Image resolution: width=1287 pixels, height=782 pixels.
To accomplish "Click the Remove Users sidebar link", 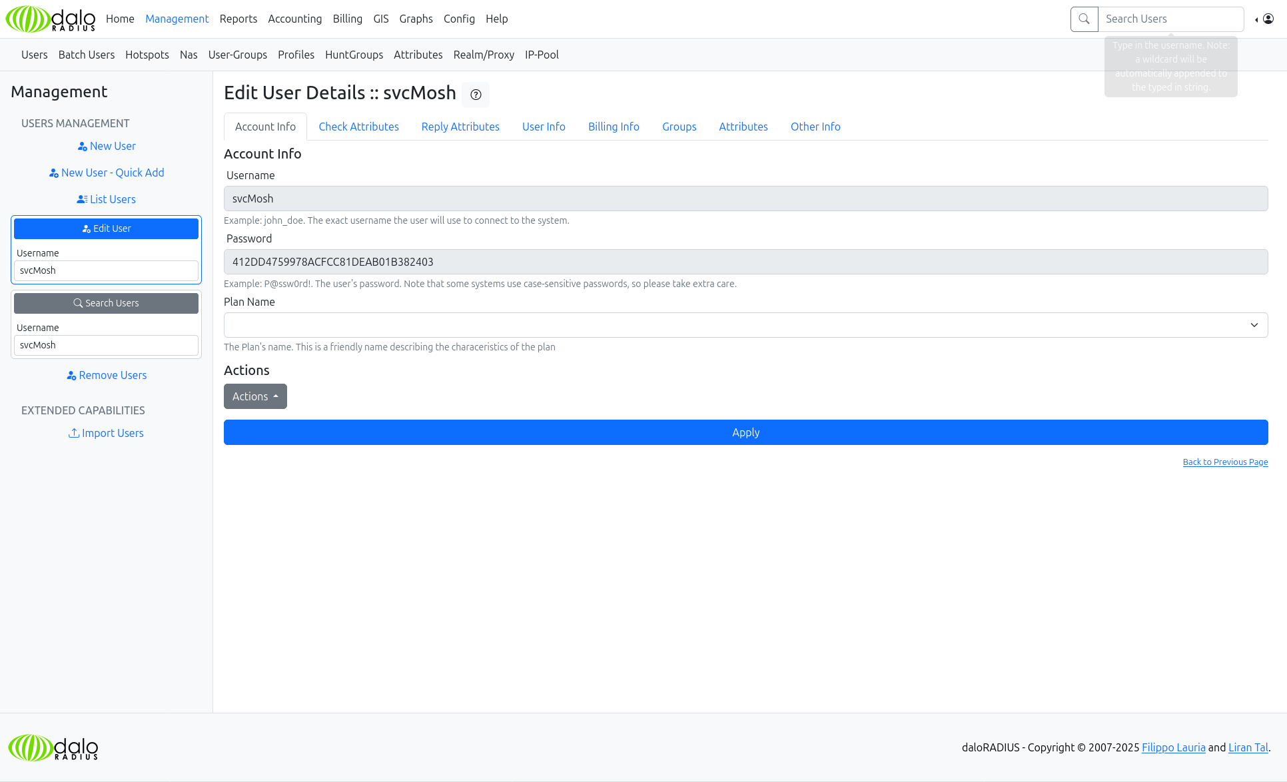I will point(107,375).
